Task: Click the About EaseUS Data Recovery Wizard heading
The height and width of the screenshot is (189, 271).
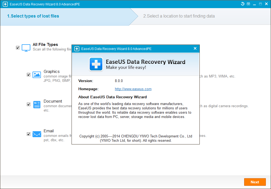Action: tap(112, 97)
